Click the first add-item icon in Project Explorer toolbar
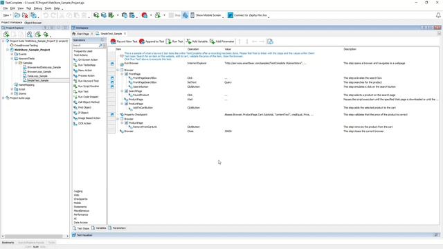Viewport: 443px width, 249px height. pyautogui.click(x=6, y=35)
